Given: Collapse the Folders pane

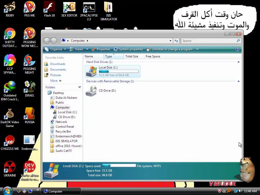Looking at the screenshot, I should pos(79,87).
